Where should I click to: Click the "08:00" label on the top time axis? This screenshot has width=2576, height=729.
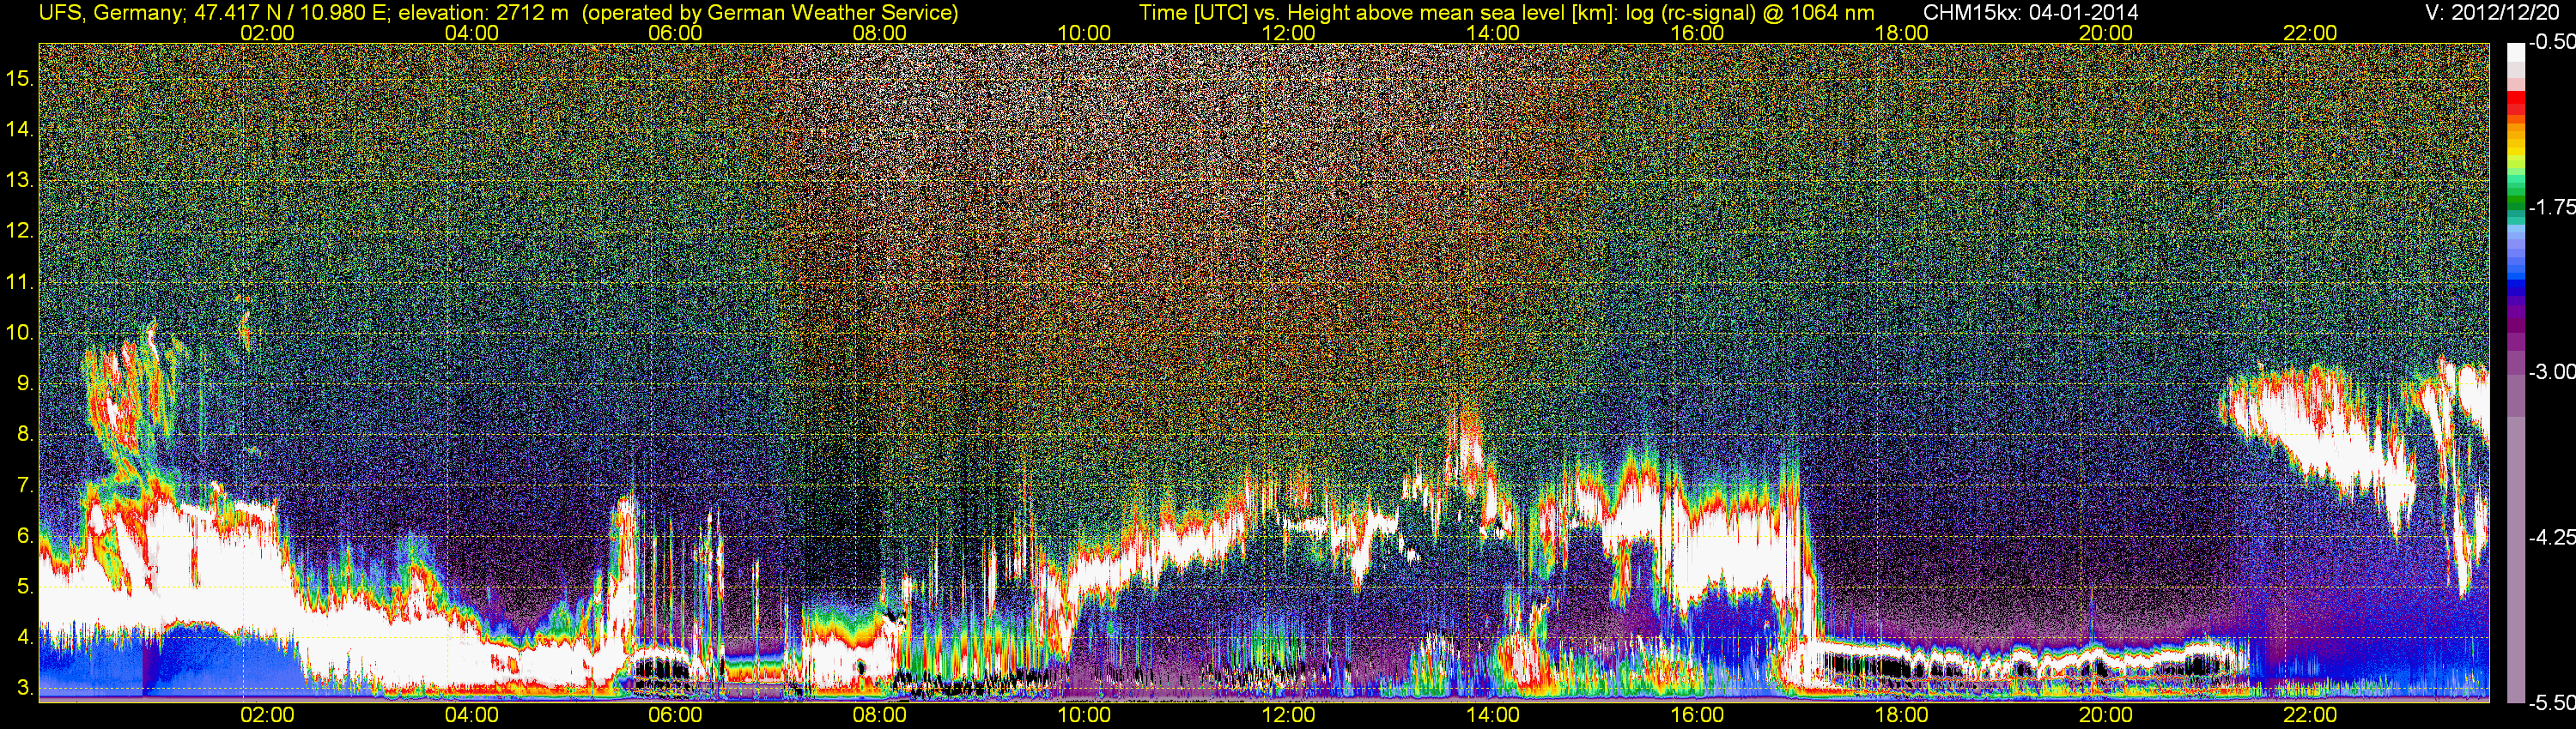pos(880,33)
